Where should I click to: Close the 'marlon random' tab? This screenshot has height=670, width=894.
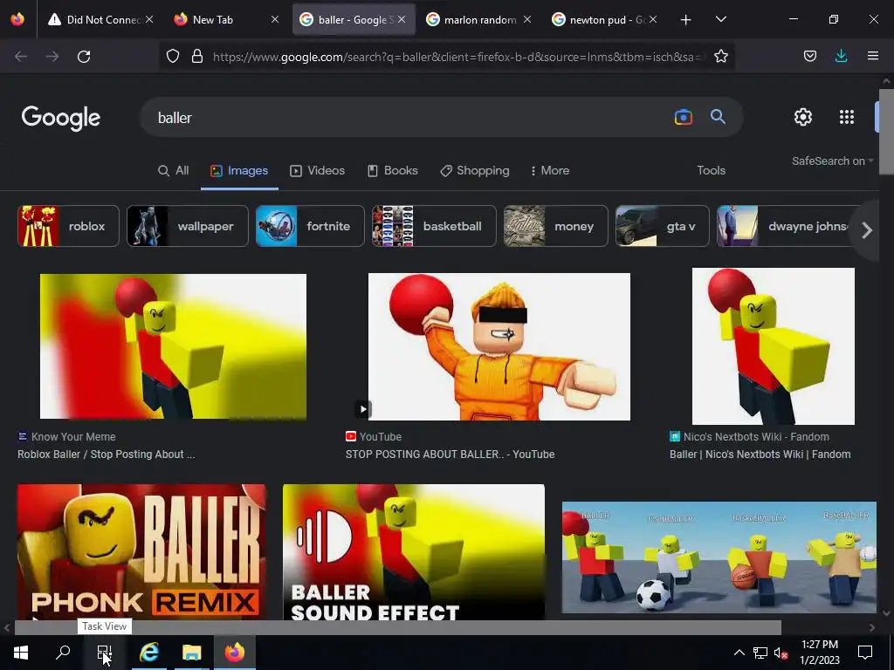point(526,19)
